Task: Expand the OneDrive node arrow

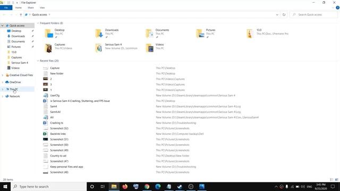Action: pyautogui.click(x=2, y=82)
